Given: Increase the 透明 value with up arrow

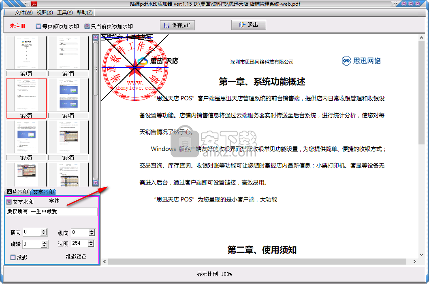Looking at the screenshot, I should coord(91,242).
